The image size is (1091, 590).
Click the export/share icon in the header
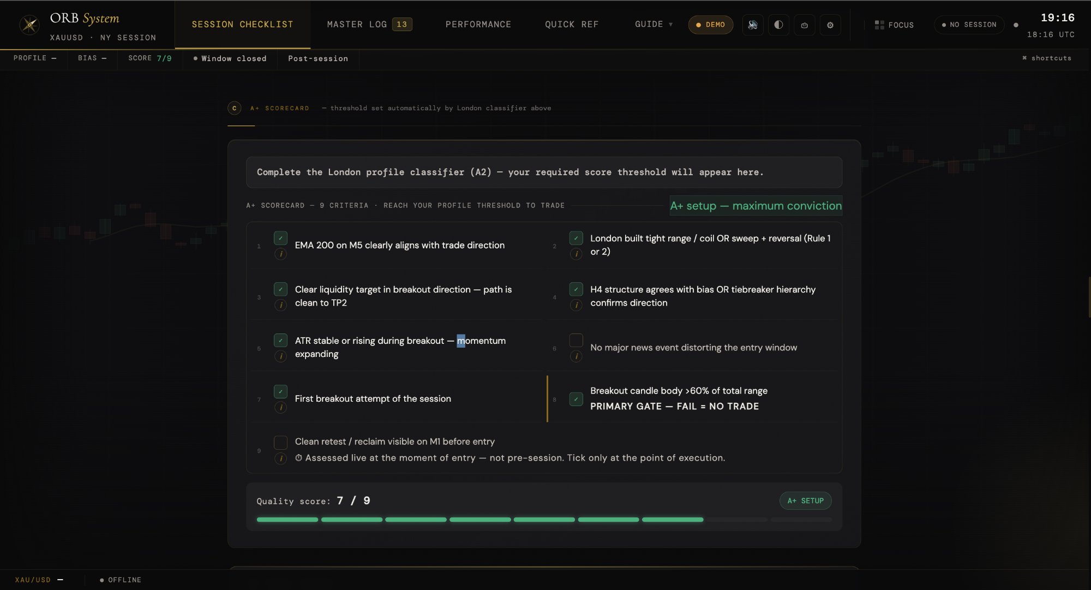pos(804,25)
